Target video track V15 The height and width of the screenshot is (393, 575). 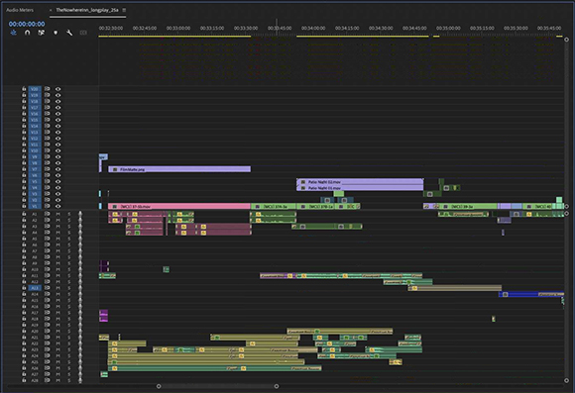coord(35,120)
